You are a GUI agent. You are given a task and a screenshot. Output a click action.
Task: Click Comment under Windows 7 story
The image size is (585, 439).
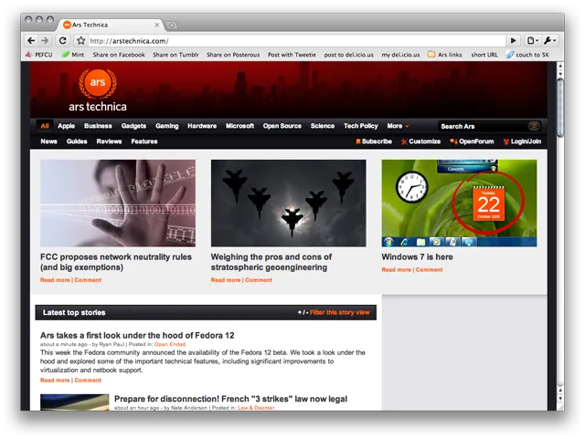pos(429,269)
